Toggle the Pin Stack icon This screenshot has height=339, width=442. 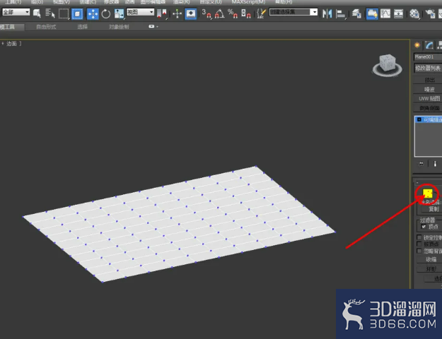click(421, 164)
